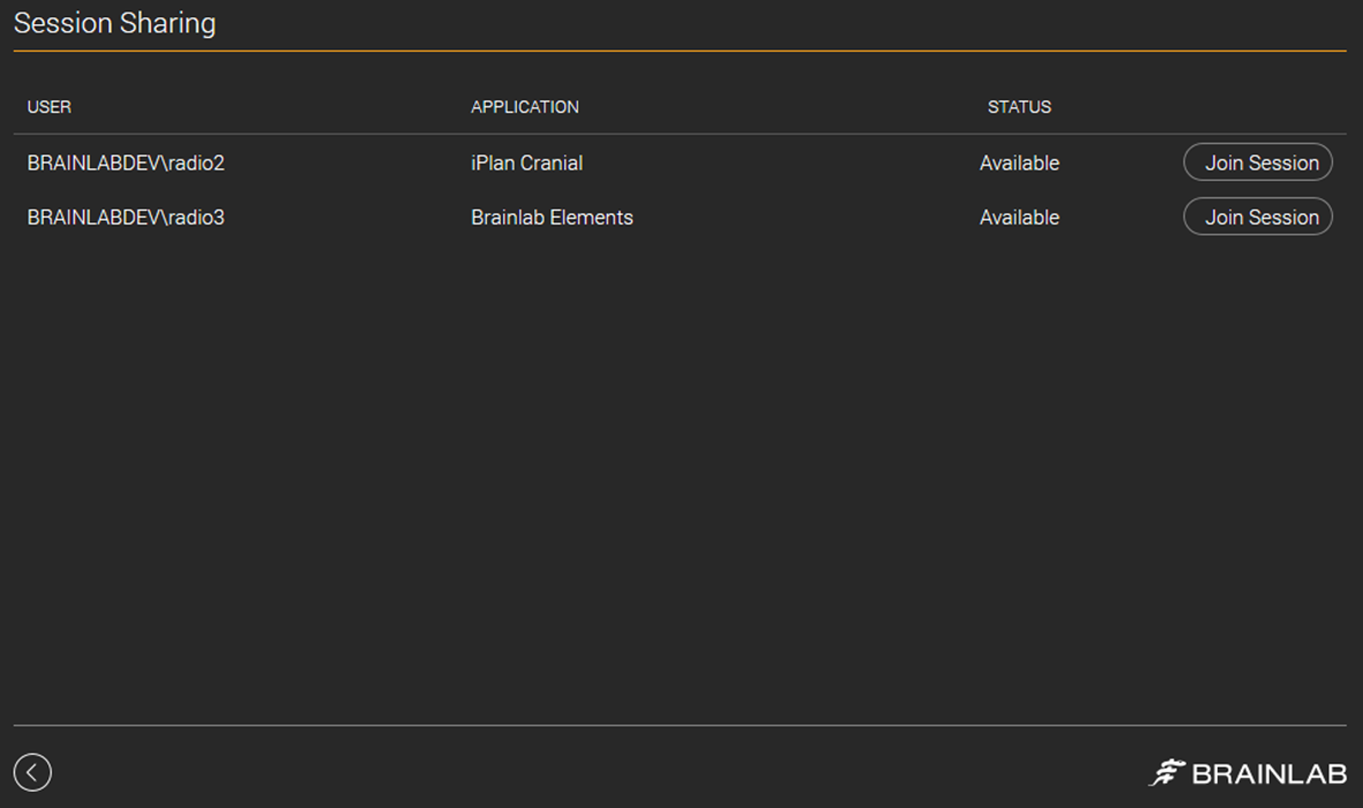
Task: Click the STATUS column header
Action: click(1019, 107)
